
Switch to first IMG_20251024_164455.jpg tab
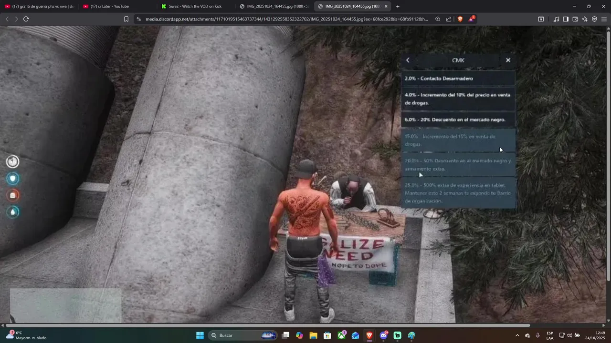pos(274,6)
